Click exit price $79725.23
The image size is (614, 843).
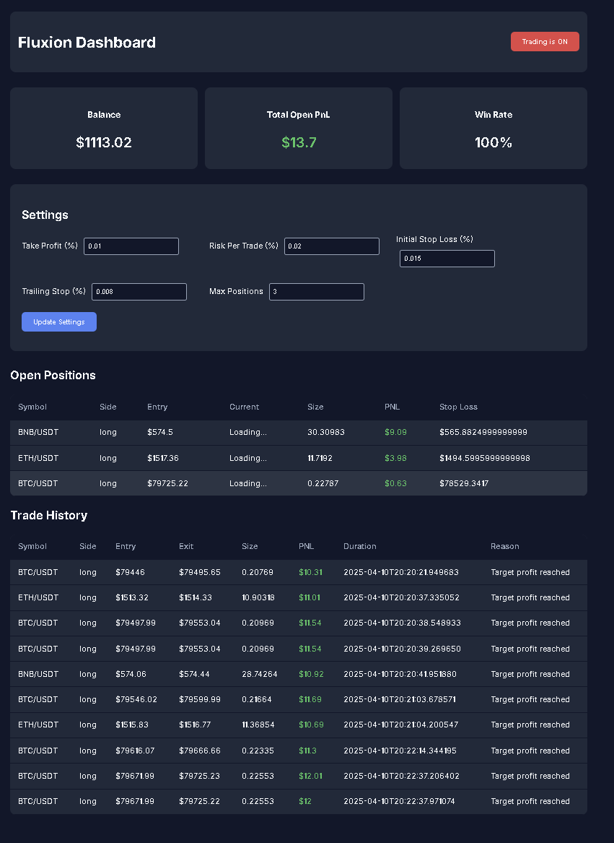point(199,775)
